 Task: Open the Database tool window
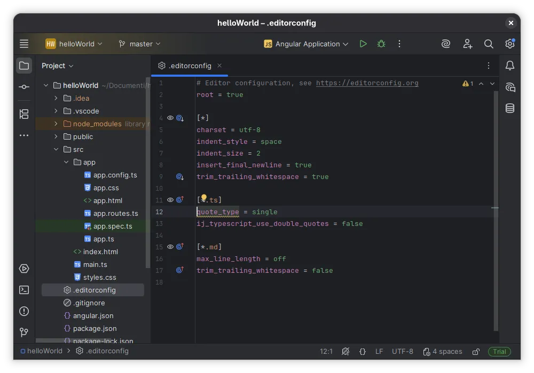[510, 108]
